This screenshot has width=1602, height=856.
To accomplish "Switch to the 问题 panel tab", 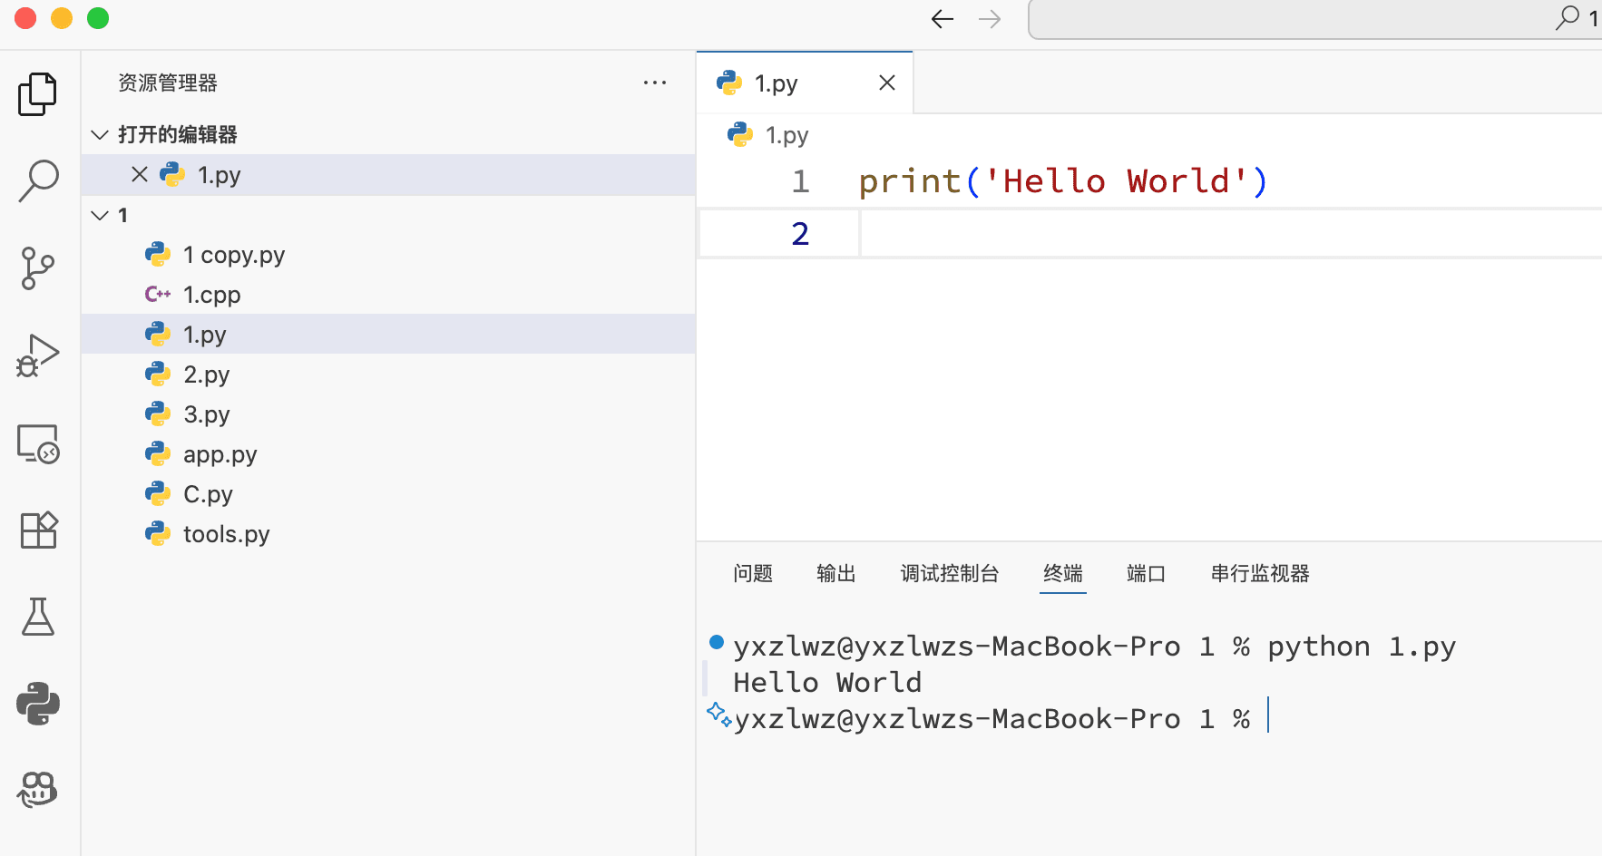I will click(752, 573).
